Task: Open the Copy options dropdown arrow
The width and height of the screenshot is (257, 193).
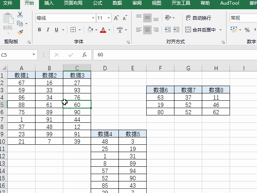Action: coord(26,24)
